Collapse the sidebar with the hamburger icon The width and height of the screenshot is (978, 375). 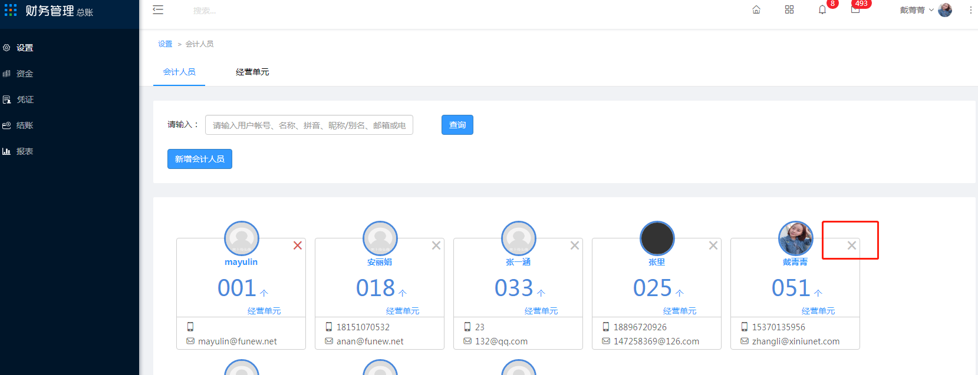pos(158,10)
